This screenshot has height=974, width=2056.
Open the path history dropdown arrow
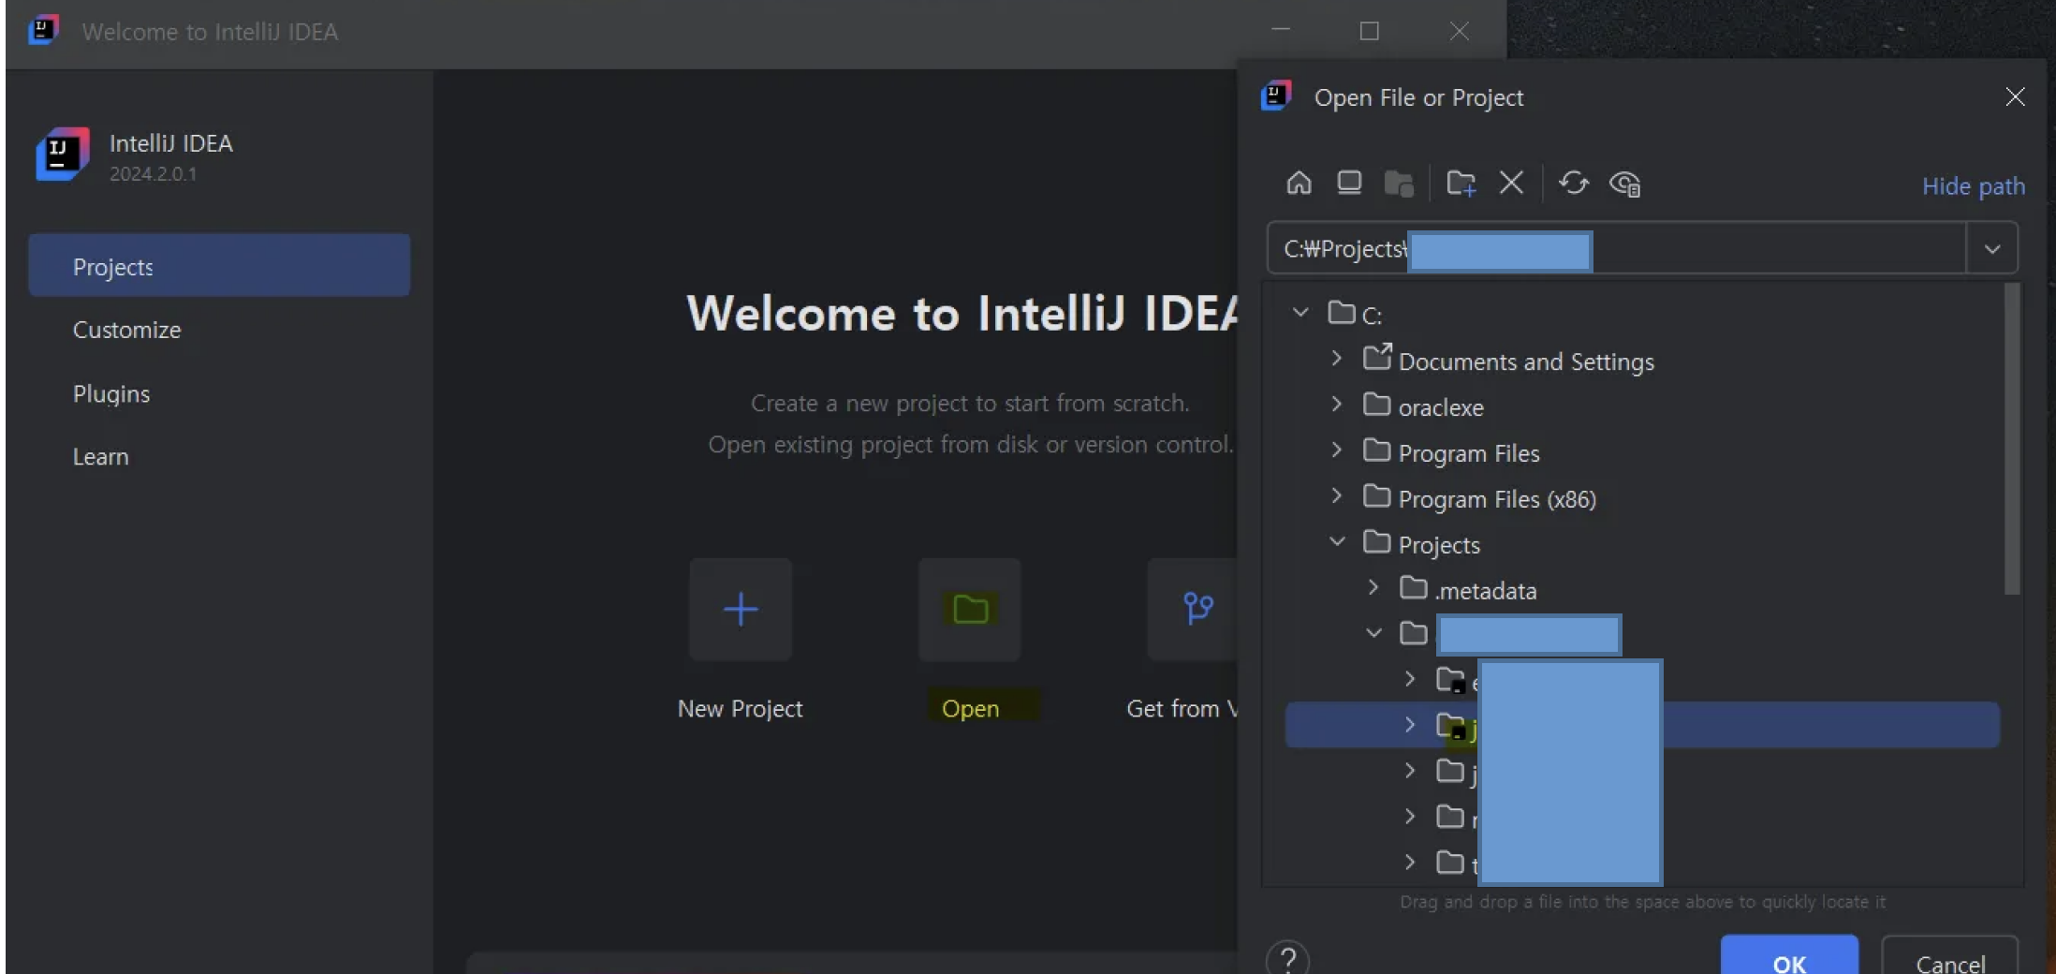(x=1992, y=249)
